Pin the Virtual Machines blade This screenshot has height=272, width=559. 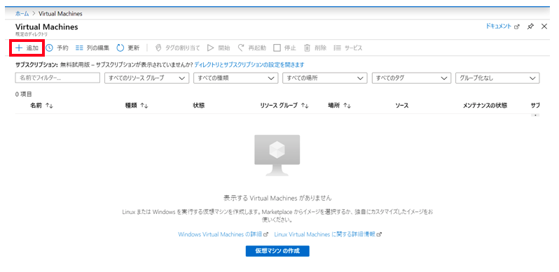530,27
